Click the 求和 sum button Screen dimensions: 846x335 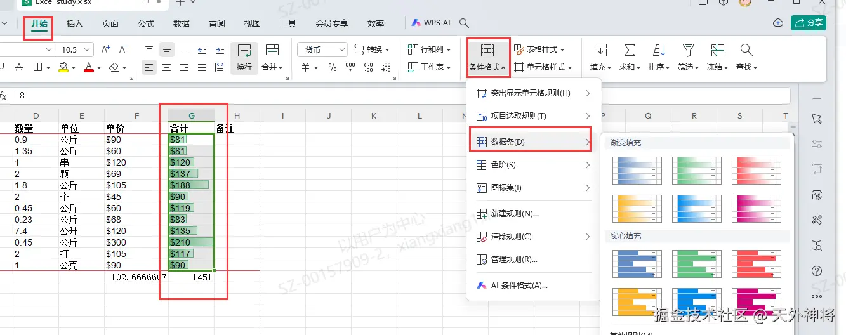click(630, 58)
